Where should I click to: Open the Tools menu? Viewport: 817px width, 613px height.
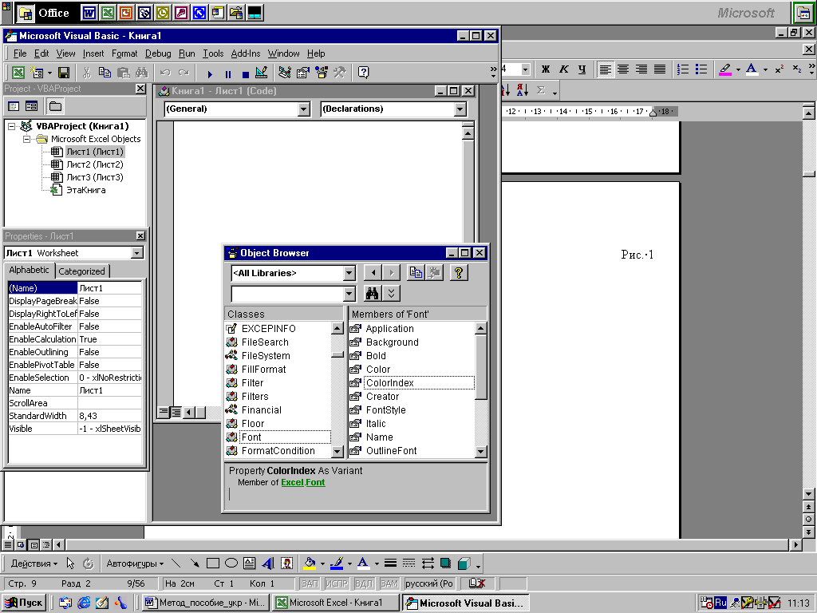[212, 53]
